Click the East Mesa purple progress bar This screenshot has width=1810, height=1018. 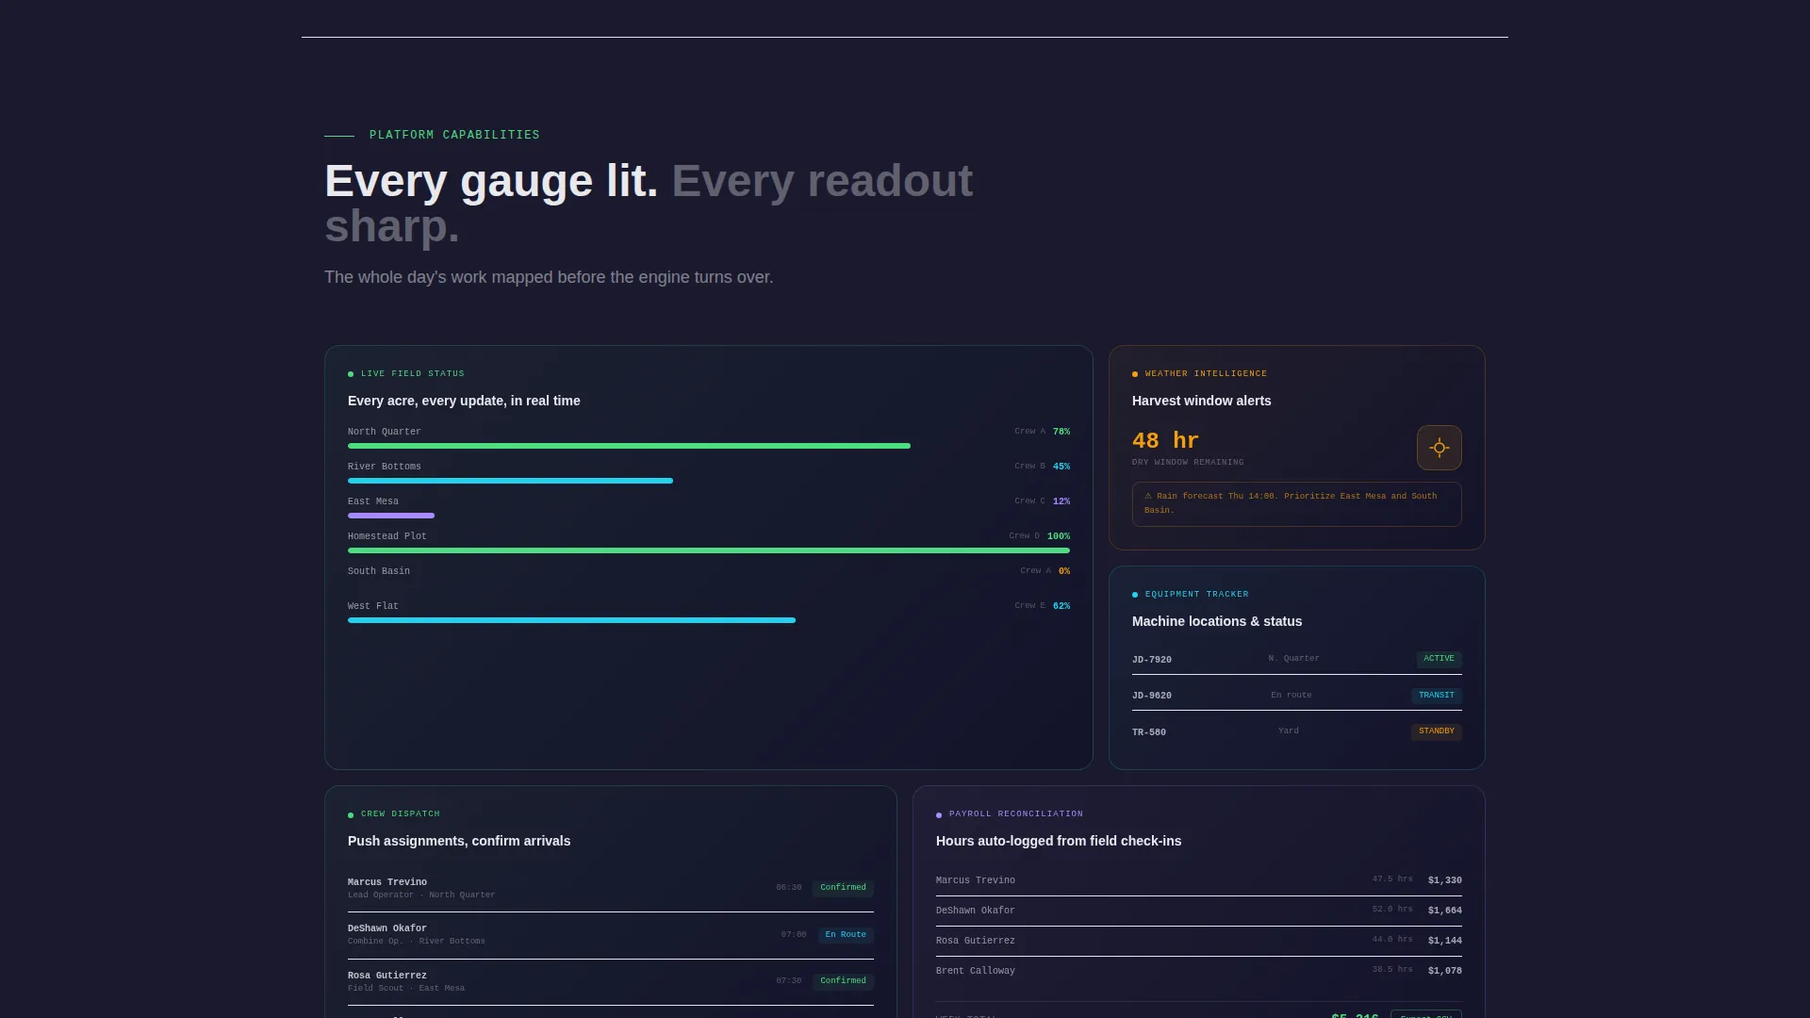pos(391,516)
